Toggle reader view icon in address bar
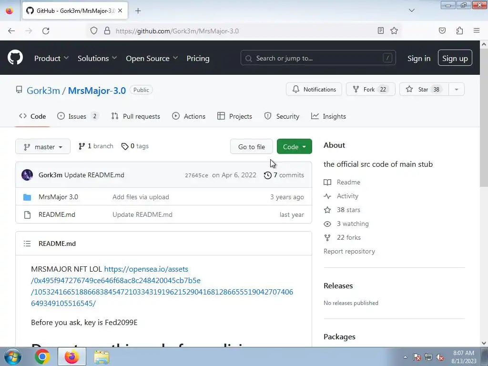Screen dimensions: 488x366 tap(380, 30)
